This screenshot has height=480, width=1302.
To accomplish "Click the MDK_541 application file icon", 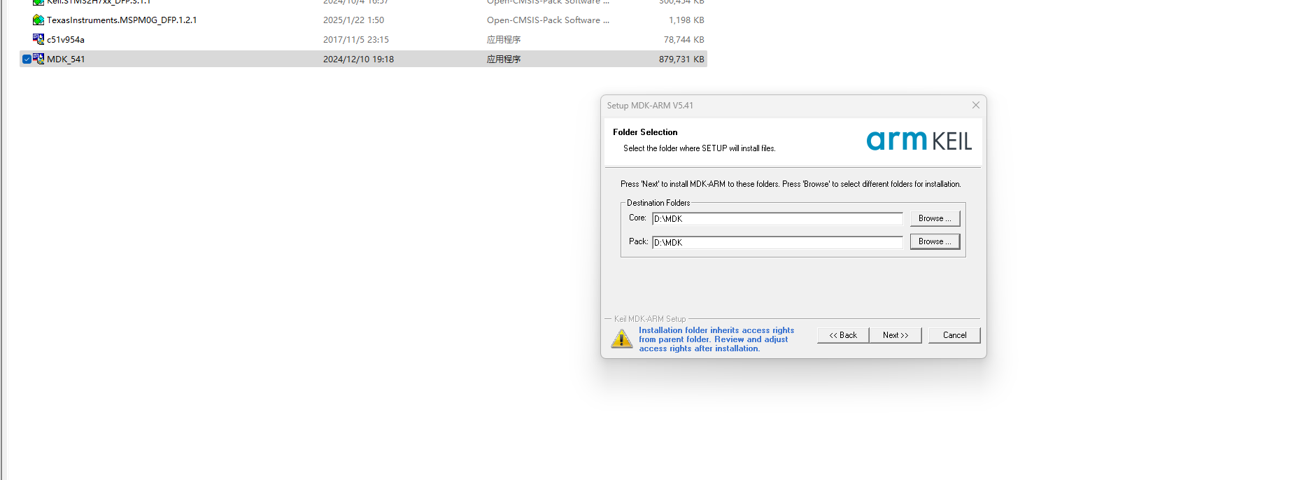I will [38, 59].
